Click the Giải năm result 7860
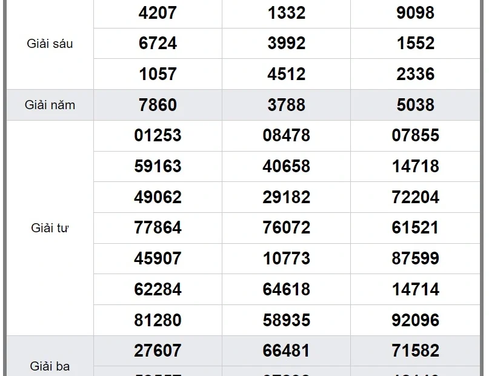The height and width of the screenshot is (376, 489). pyautogui.click(x=158, y=105)
